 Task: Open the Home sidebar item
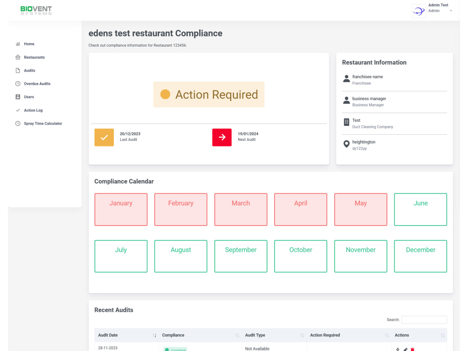point(29,44)
